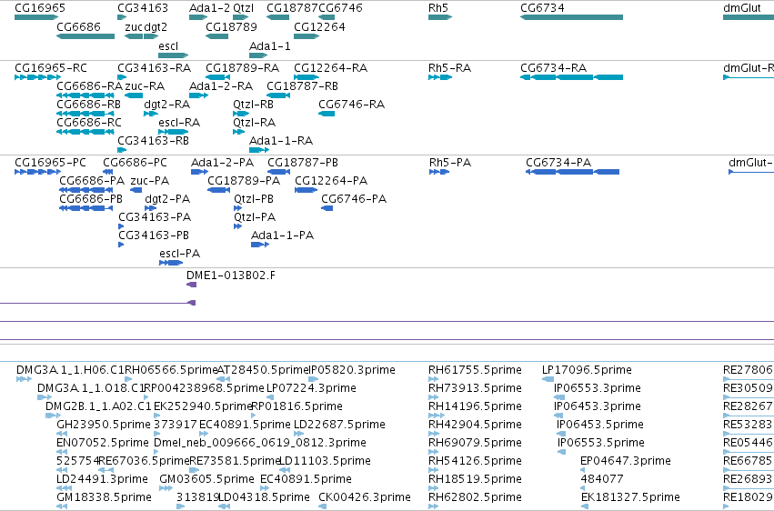Screen dimensions: 774x511
Task: Select the CG6746-RA transcript label
Action: [351, 104]
